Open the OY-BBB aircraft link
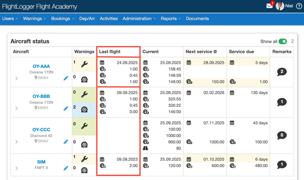Viewport: 304px width, 180px height. (41, 96)
